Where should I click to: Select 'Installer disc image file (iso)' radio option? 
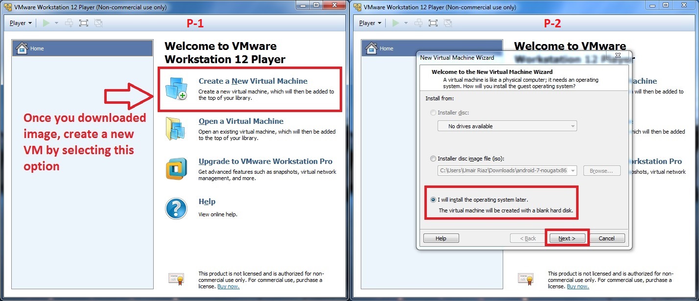433,159
